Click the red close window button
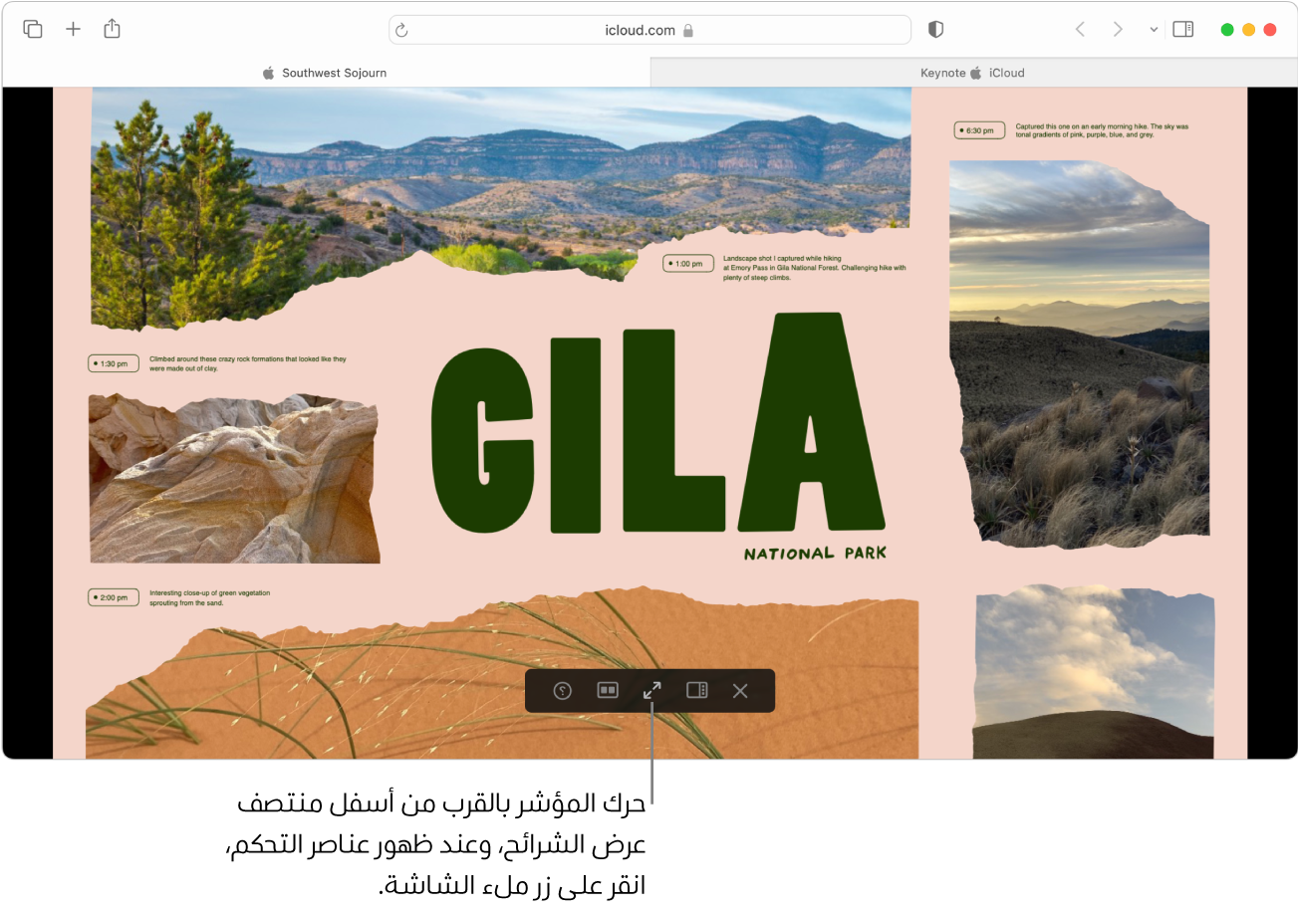 coord(1270,30)
